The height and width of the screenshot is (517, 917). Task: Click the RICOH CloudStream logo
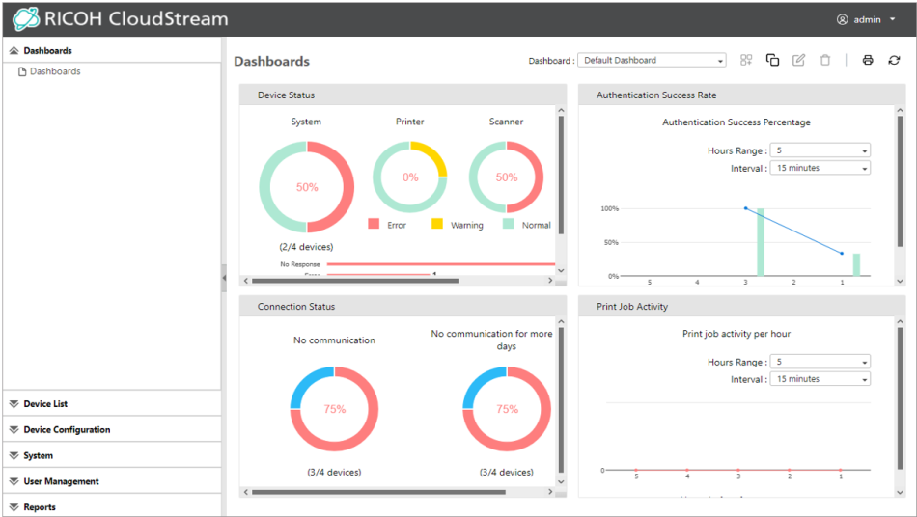click(121, 19)
